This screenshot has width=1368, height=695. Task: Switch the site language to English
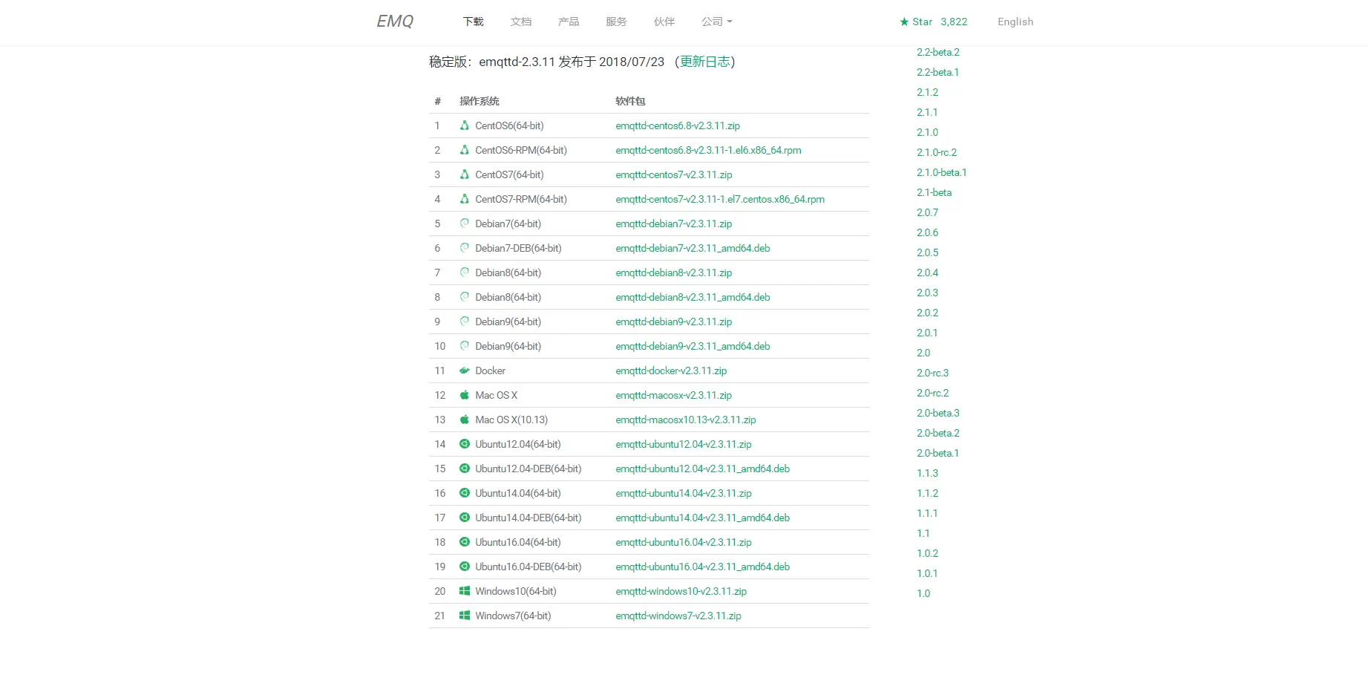click(1015, 22)
